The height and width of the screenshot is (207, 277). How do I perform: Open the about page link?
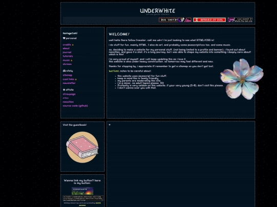pyautogui.click(x=66, y=49)
